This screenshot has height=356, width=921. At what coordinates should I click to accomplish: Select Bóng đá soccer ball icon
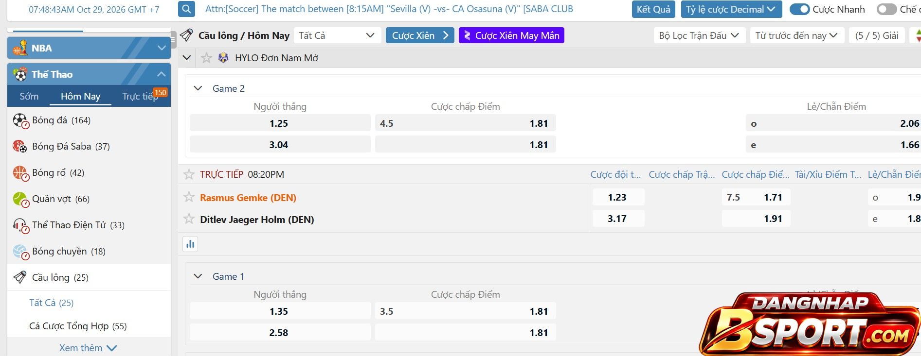20,120
